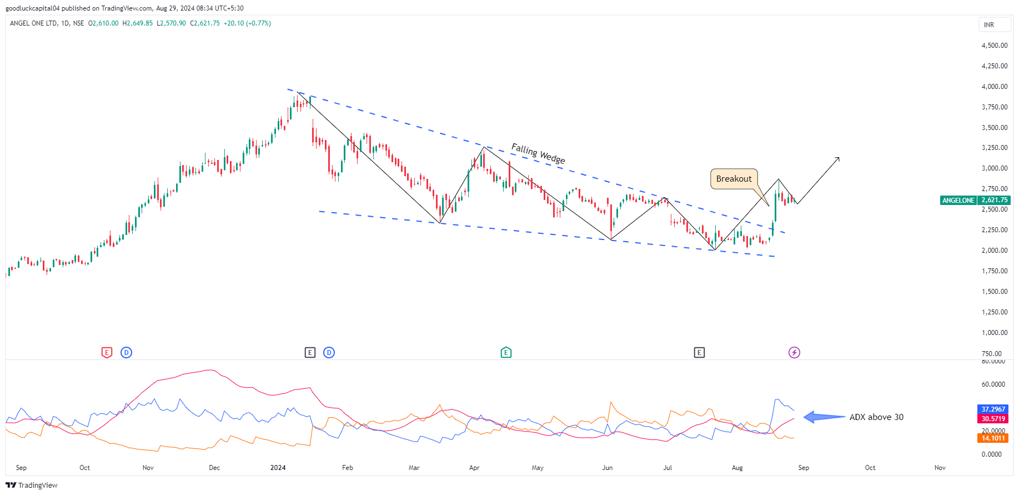Click the gray earnings marker in July
The image size is (1019, 495).
(x=699, y=352)
